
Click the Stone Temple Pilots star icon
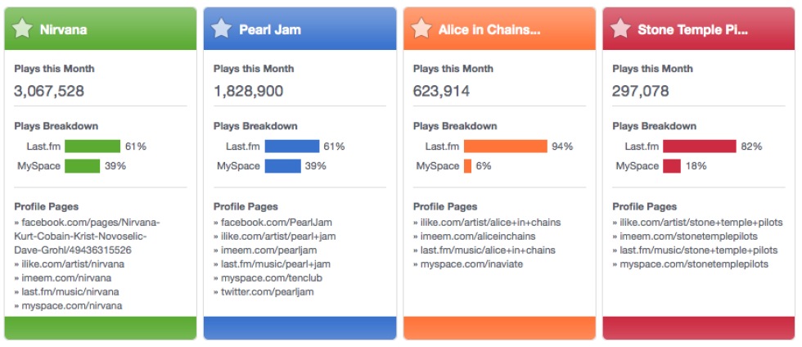[x=620, y=29]
